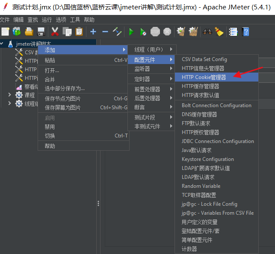Image resolution: width=275 pixels, height=254 pixels.
Task: Open the 后置处理器 submenu
Action: point(151,98)
